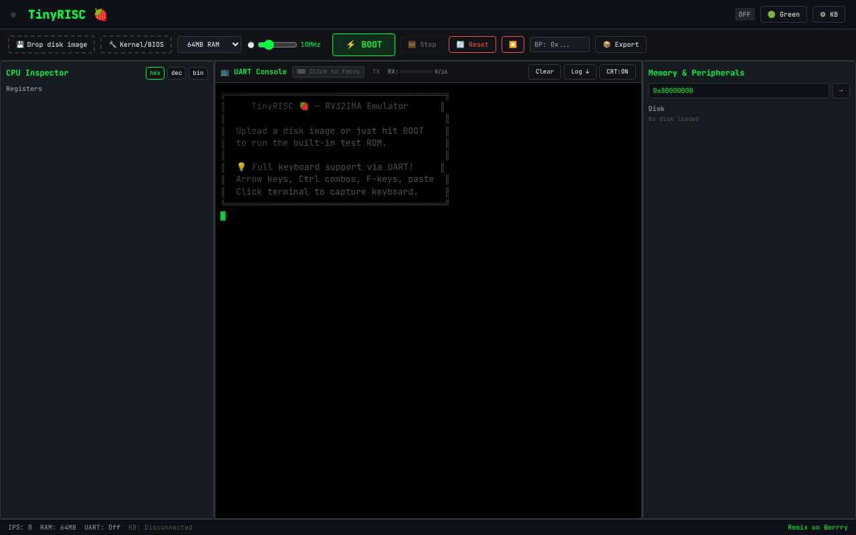Click the RX buffer progress bar
856x535 pixels.
416,72
